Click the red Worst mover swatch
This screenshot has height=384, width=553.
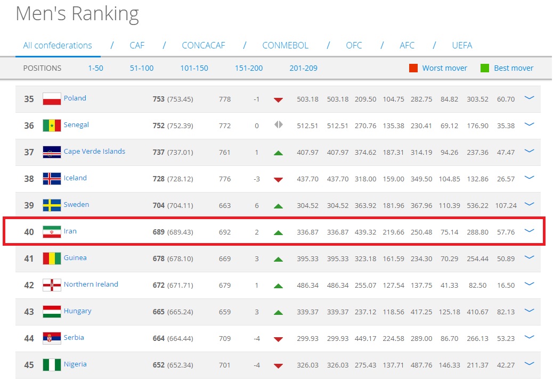point(413,68)
